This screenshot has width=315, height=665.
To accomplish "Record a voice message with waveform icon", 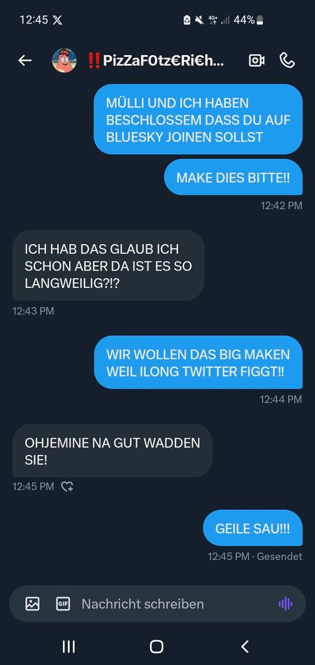I will 285,604.
